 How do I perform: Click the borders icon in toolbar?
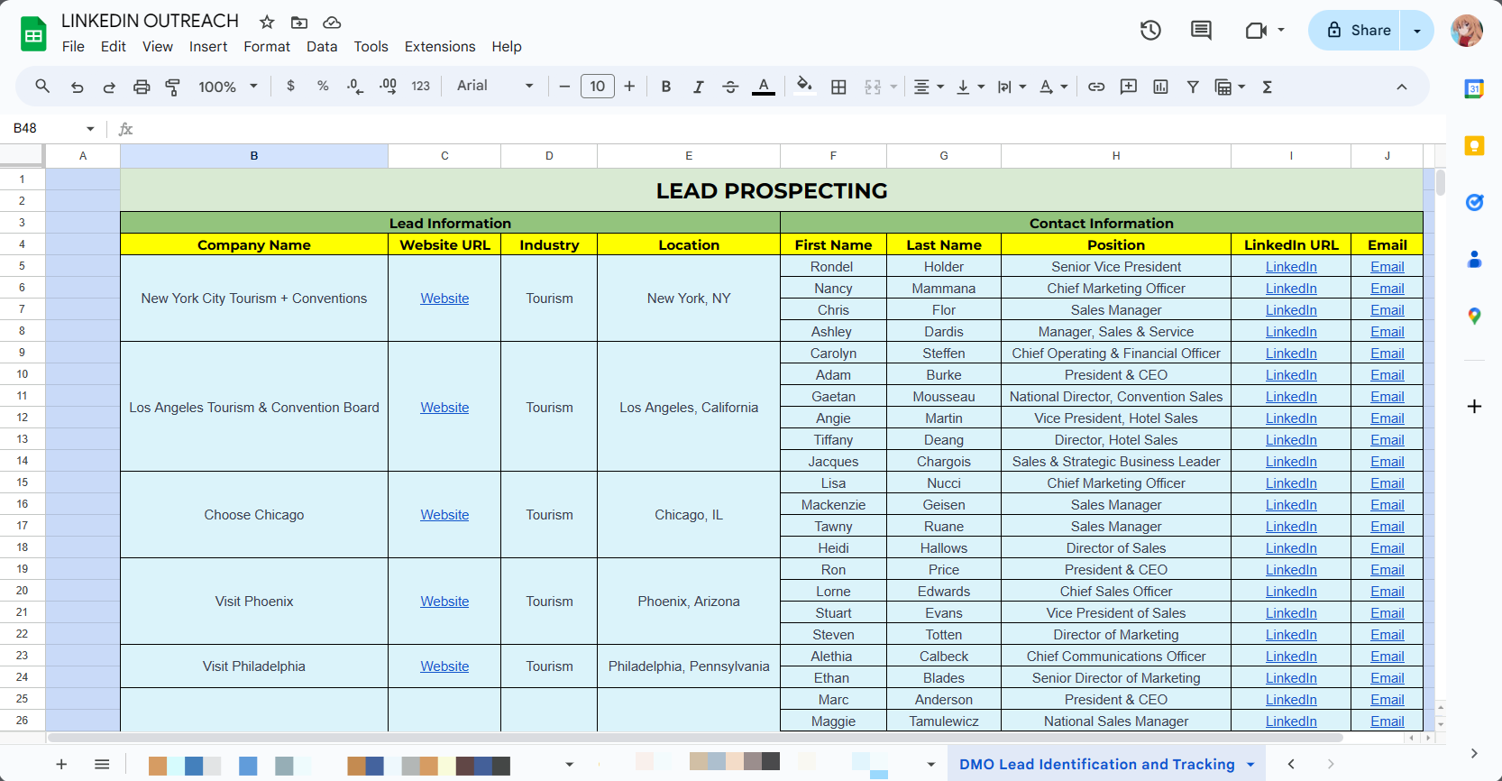click(838, 87)
